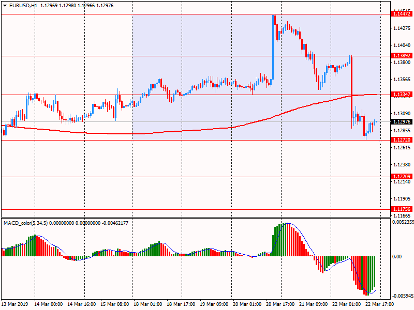Open the chart menu triangle beside EURUSD,H1
The width and height of the screenshot is (414, 310).
(5, 6)
